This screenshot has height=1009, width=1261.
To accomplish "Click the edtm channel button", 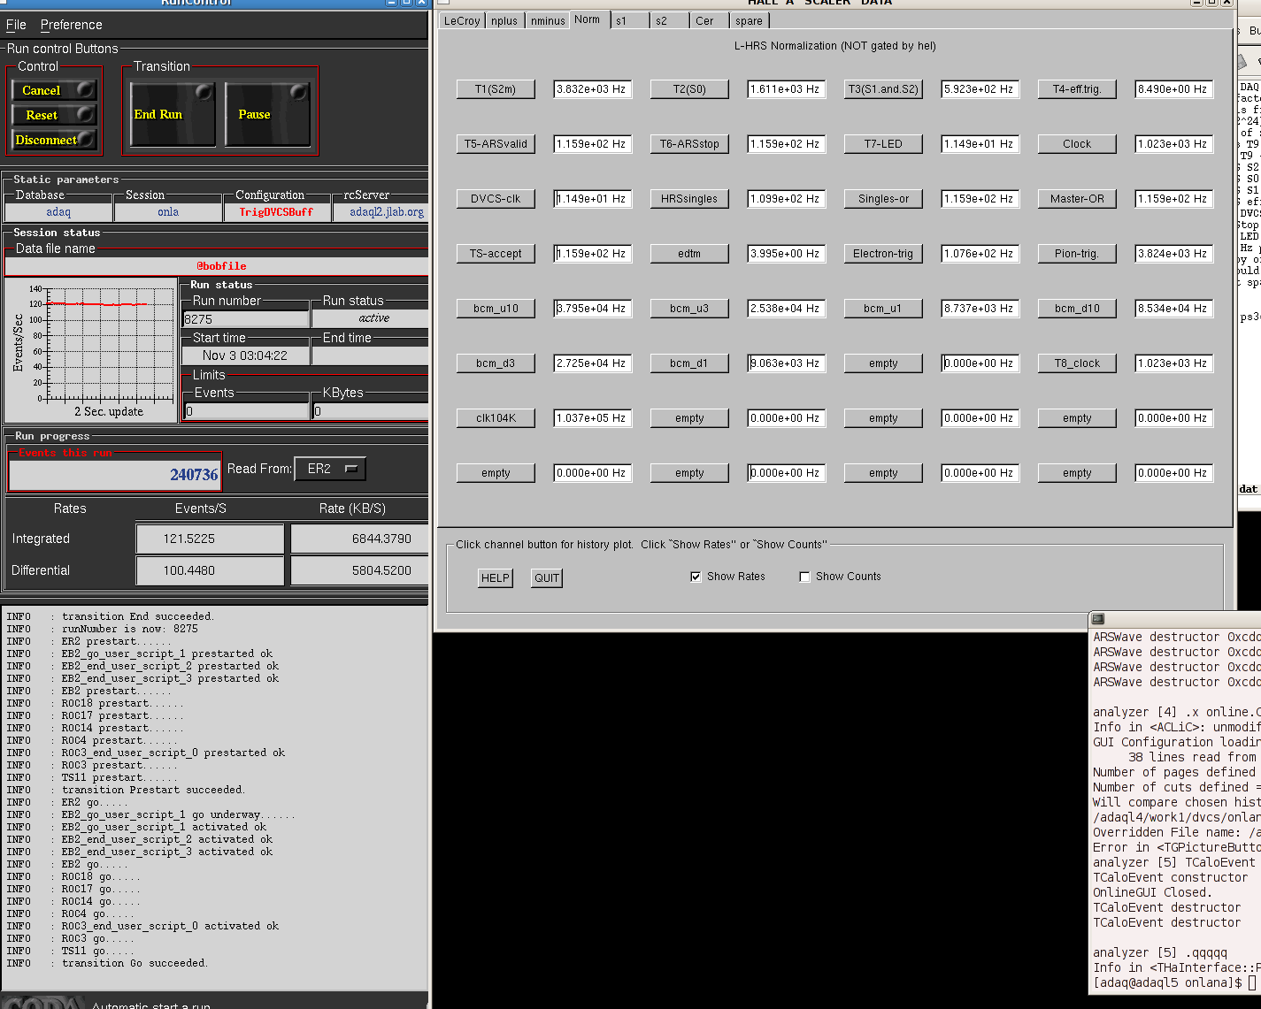I will (689, 254).
